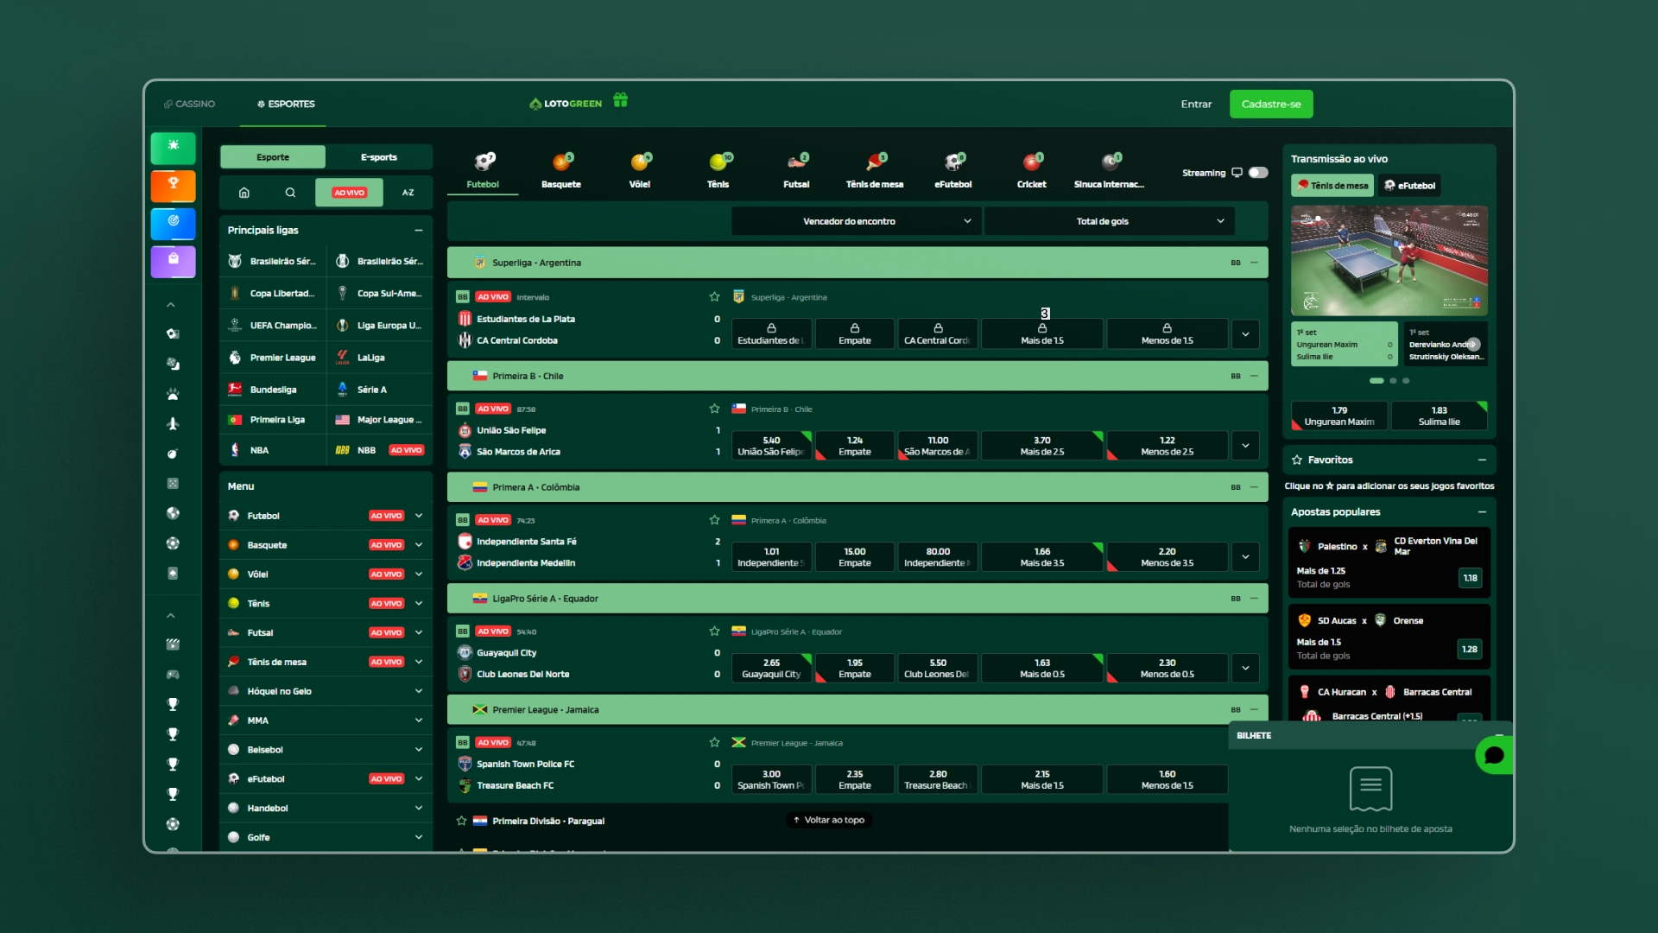
Task: Select the Basquete sport icon
Action: click(x=561, y=170)
